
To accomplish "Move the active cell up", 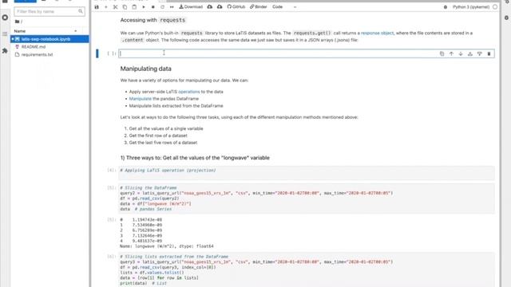I will (451, 53).
